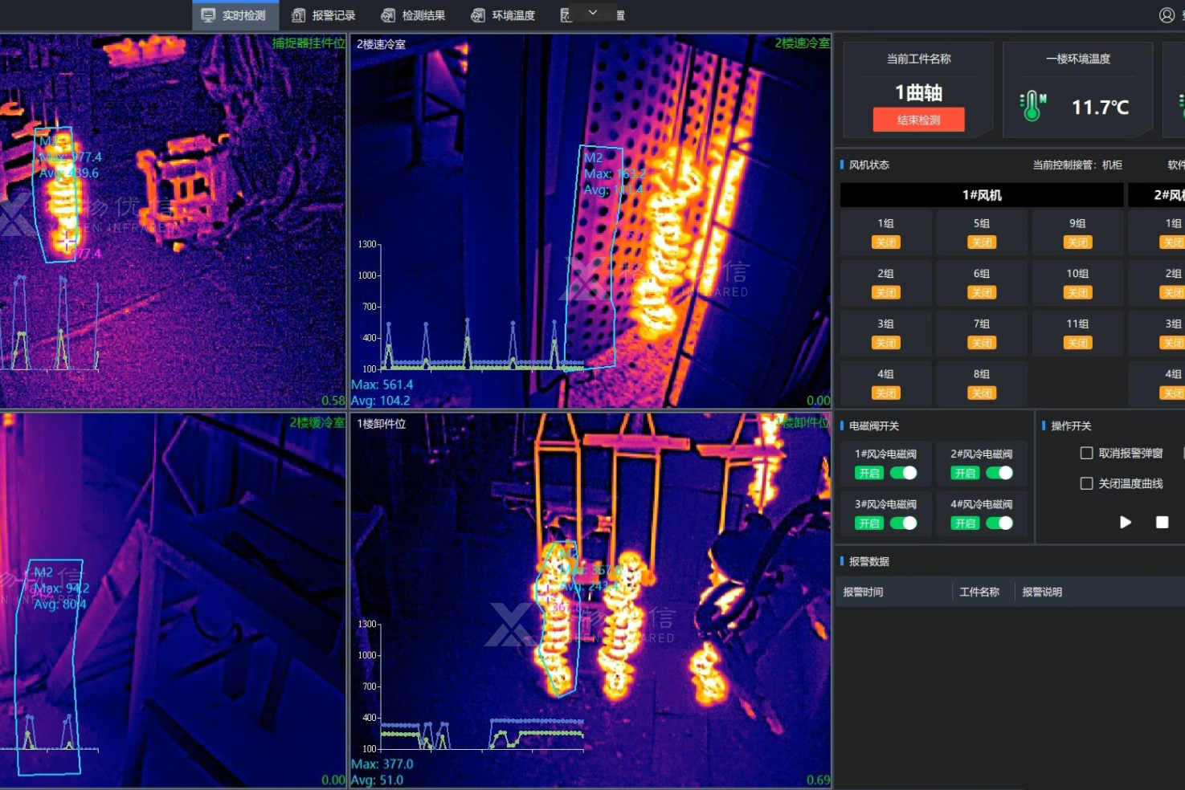Open the user account icon

pos(1167,15)
